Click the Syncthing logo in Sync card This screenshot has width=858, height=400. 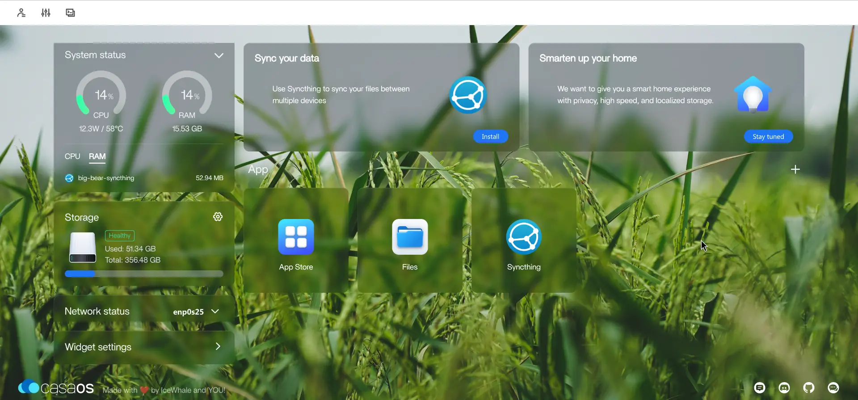468,95
